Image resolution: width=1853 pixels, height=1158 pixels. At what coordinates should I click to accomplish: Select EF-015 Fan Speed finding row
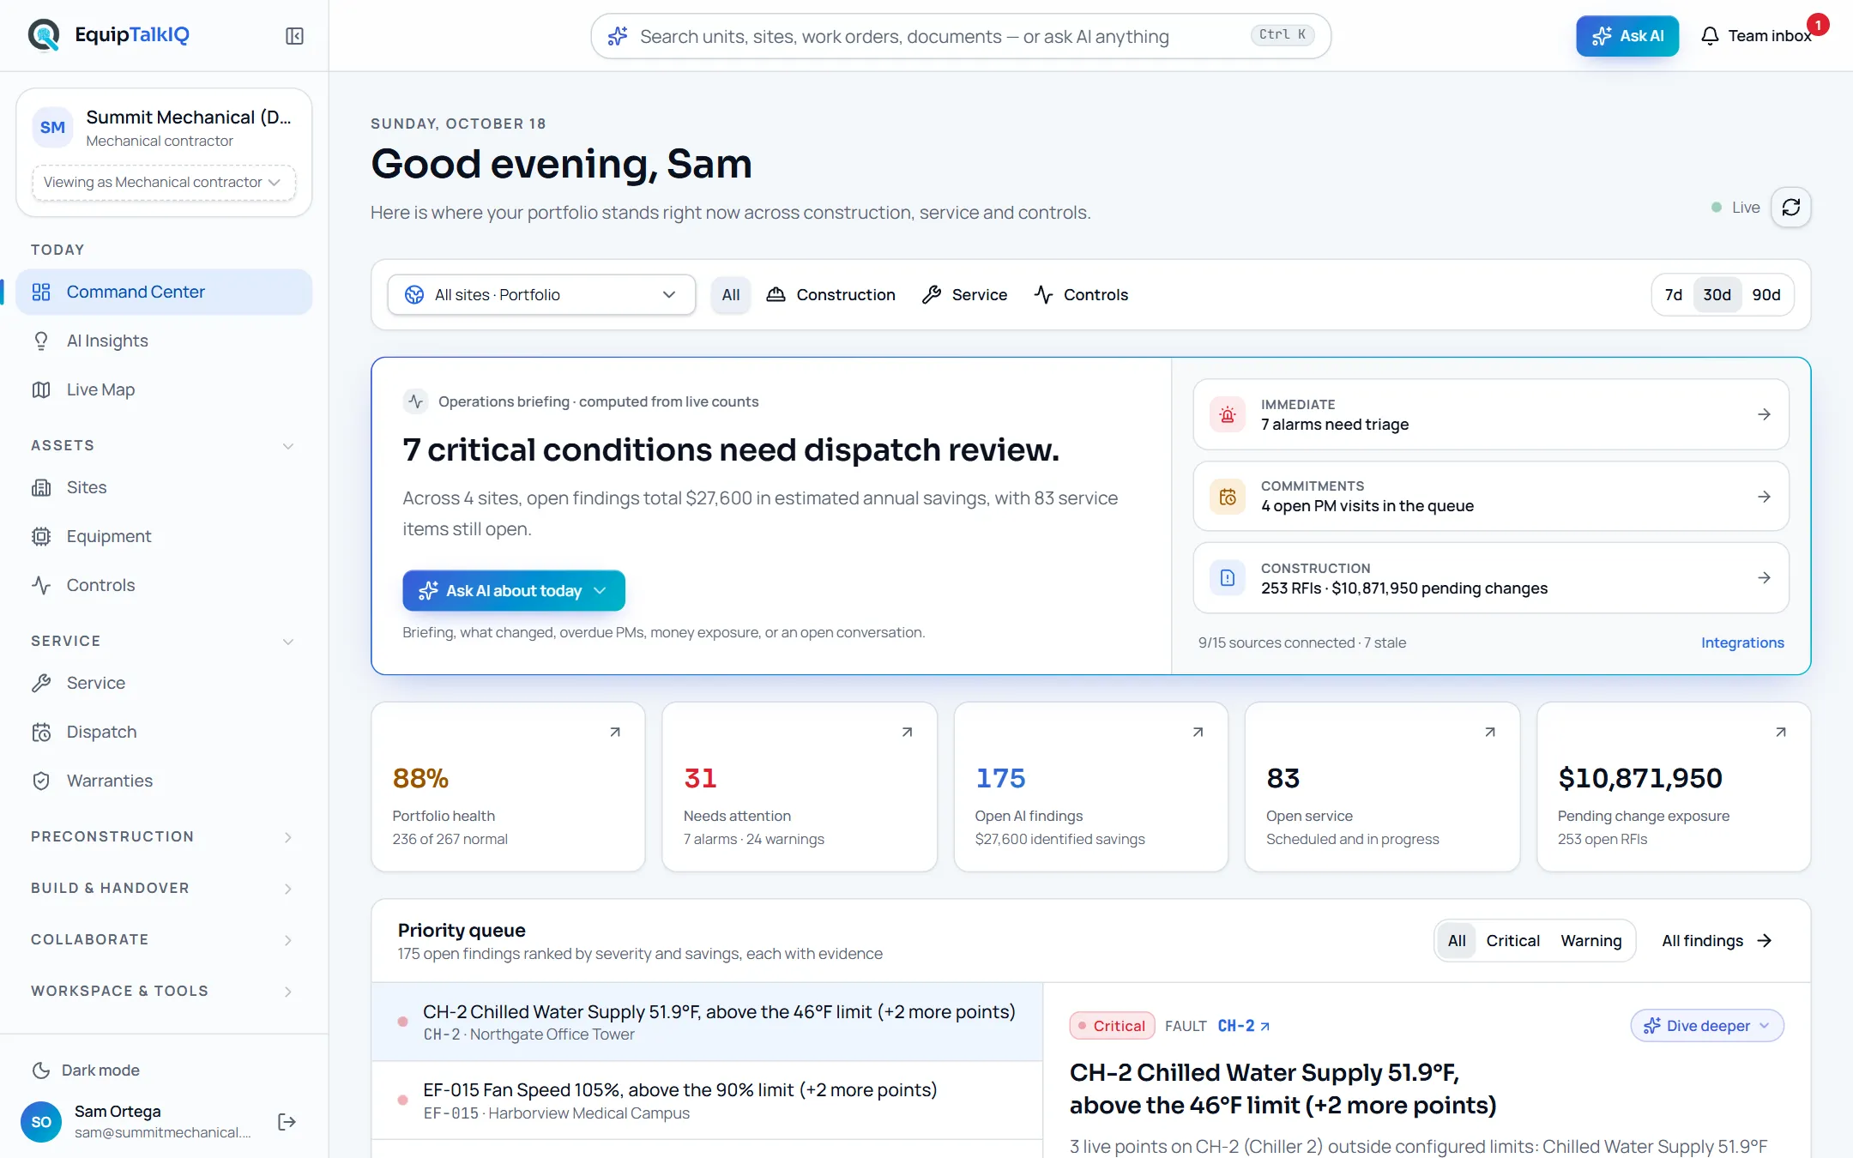click(x=707, y=1101)
